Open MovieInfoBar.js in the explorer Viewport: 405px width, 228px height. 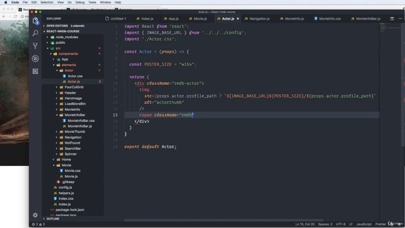pos(80,126)
